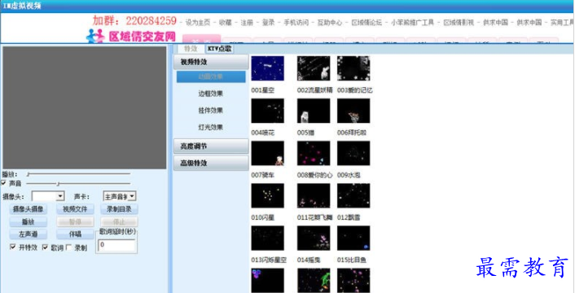Image resolution: width=575 pixels, height=293 pixels.
Task: Apply the 009水泡 effect thumbnail
Action: click(353, 153)
